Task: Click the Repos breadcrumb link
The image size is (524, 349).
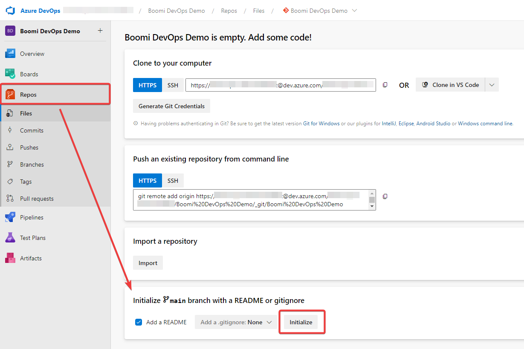Action: click(229, 11)
